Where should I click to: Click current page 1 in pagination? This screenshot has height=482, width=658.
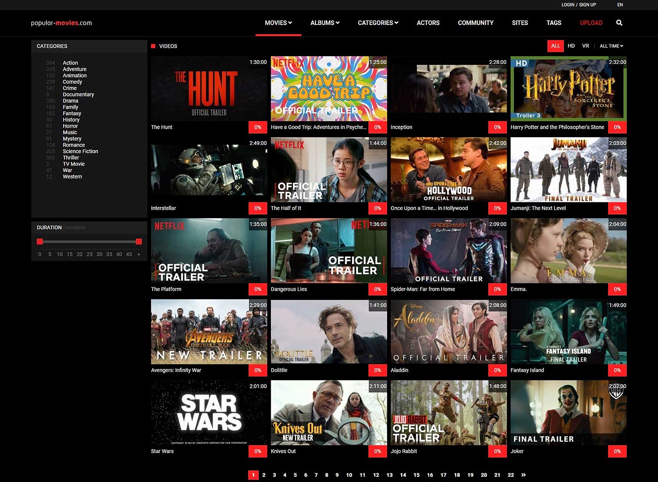(253, 475)
